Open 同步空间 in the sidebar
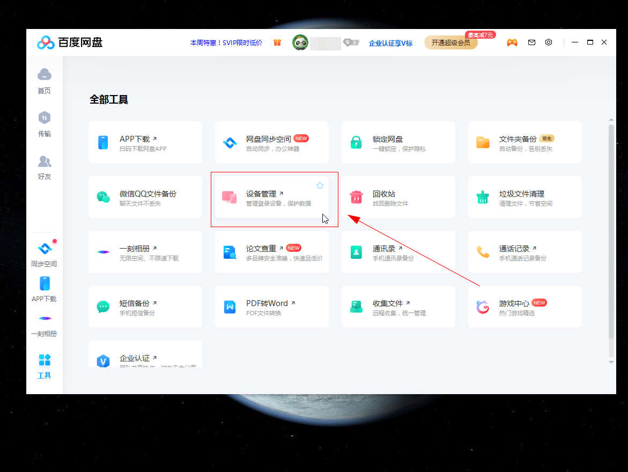628x472 pixels. tap(44, 254)
